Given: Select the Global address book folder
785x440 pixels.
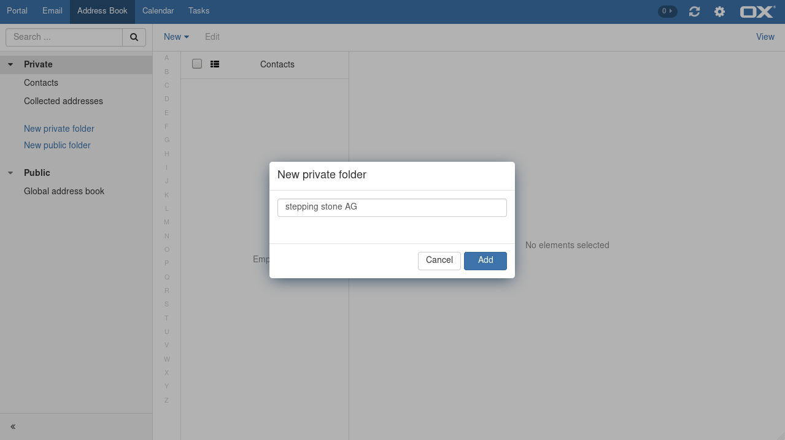Looking at the screenshot, I should point(64,191).
